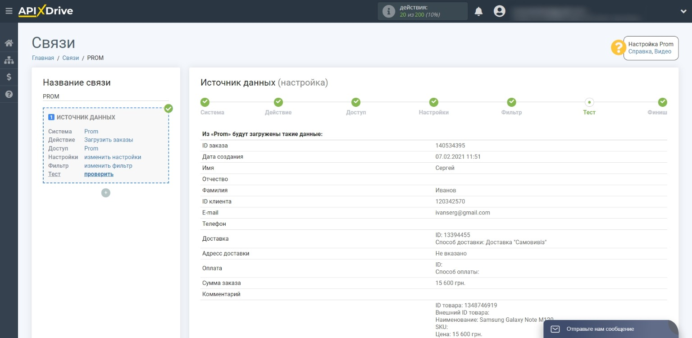The height and width of the screenshot is (338, 692).
Task: Select order ID value 140534395
Action: (450, 146)
